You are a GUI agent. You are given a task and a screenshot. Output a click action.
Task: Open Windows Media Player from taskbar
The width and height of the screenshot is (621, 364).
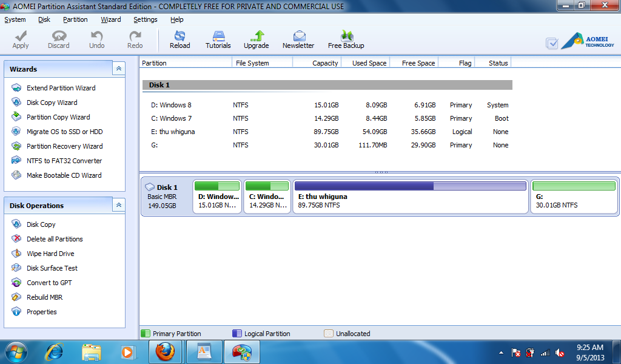(128, 352)
